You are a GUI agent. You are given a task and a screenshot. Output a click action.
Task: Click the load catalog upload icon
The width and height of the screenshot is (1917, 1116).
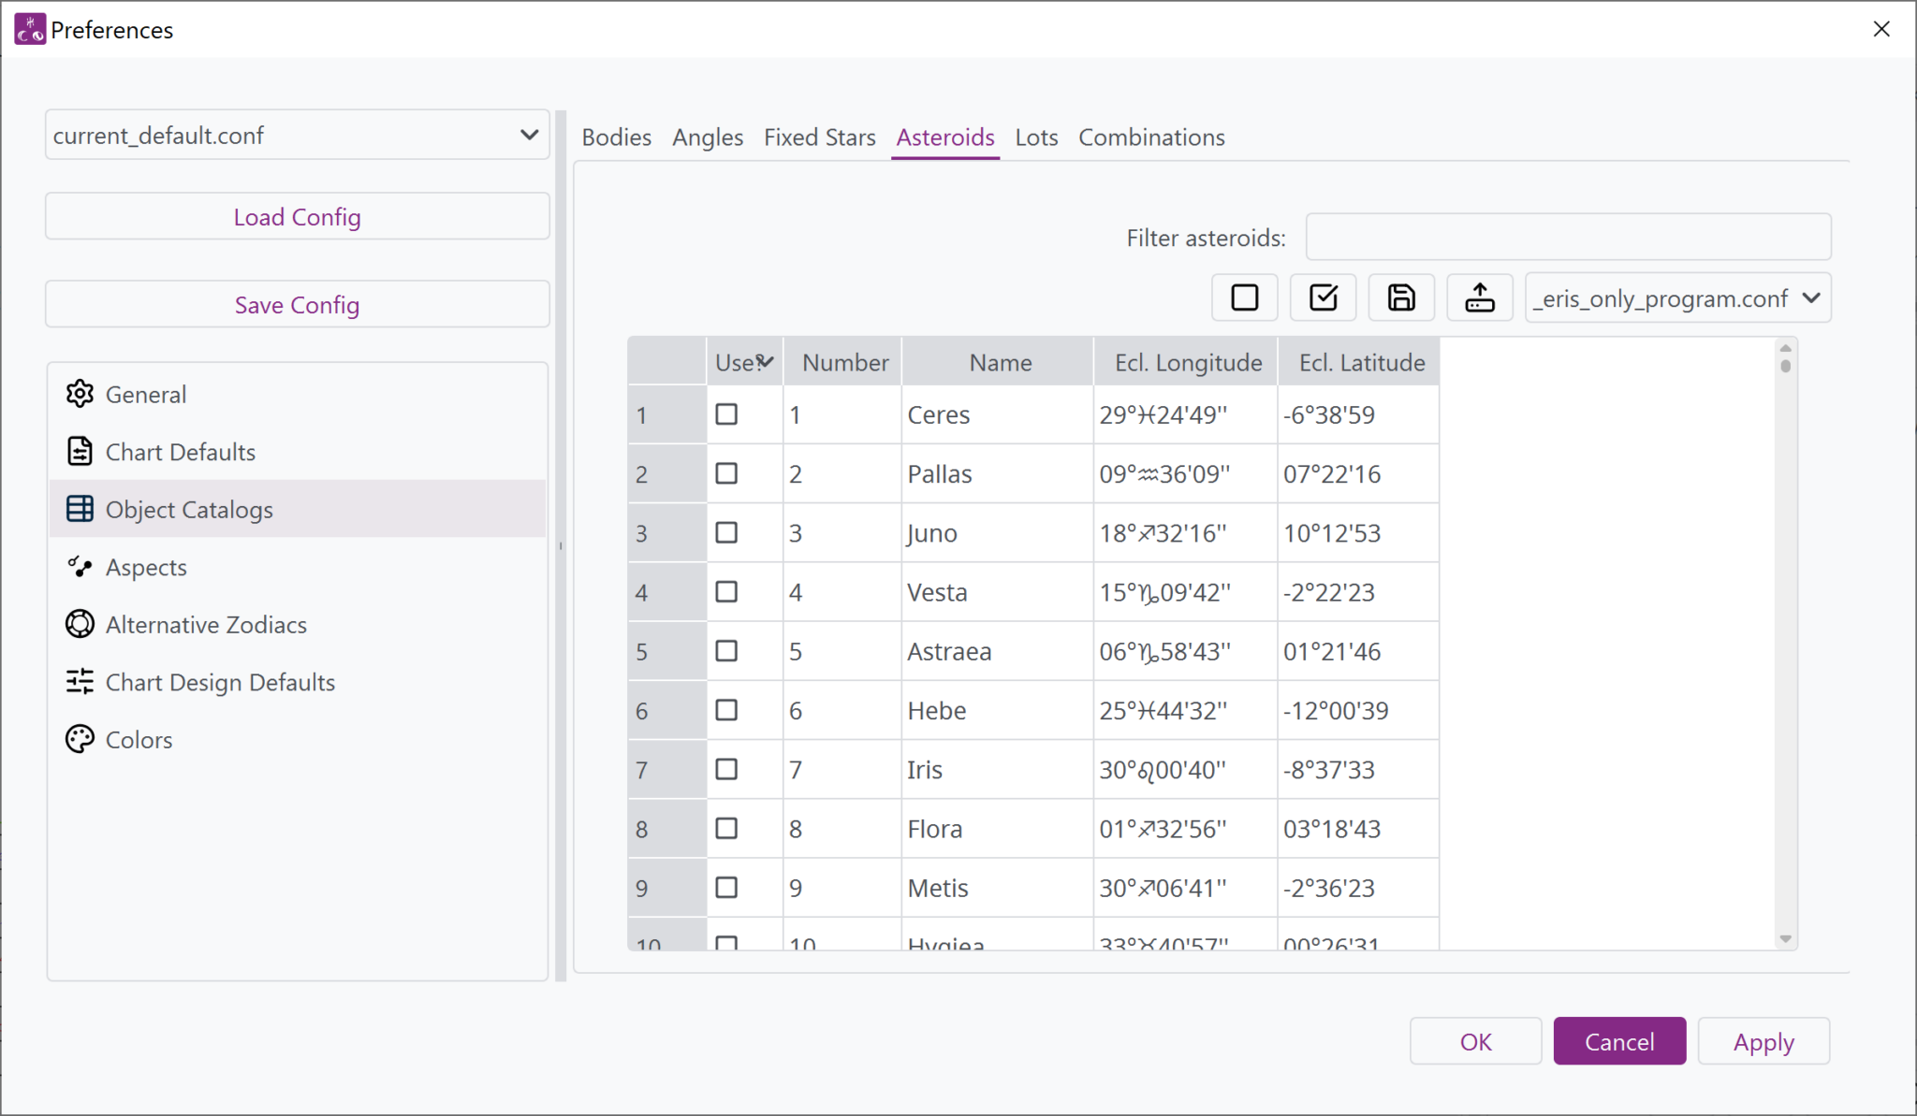(x=1479, y=297)
